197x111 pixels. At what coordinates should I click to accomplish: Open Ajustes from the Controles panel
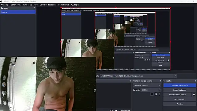click(x=180, y=104)
